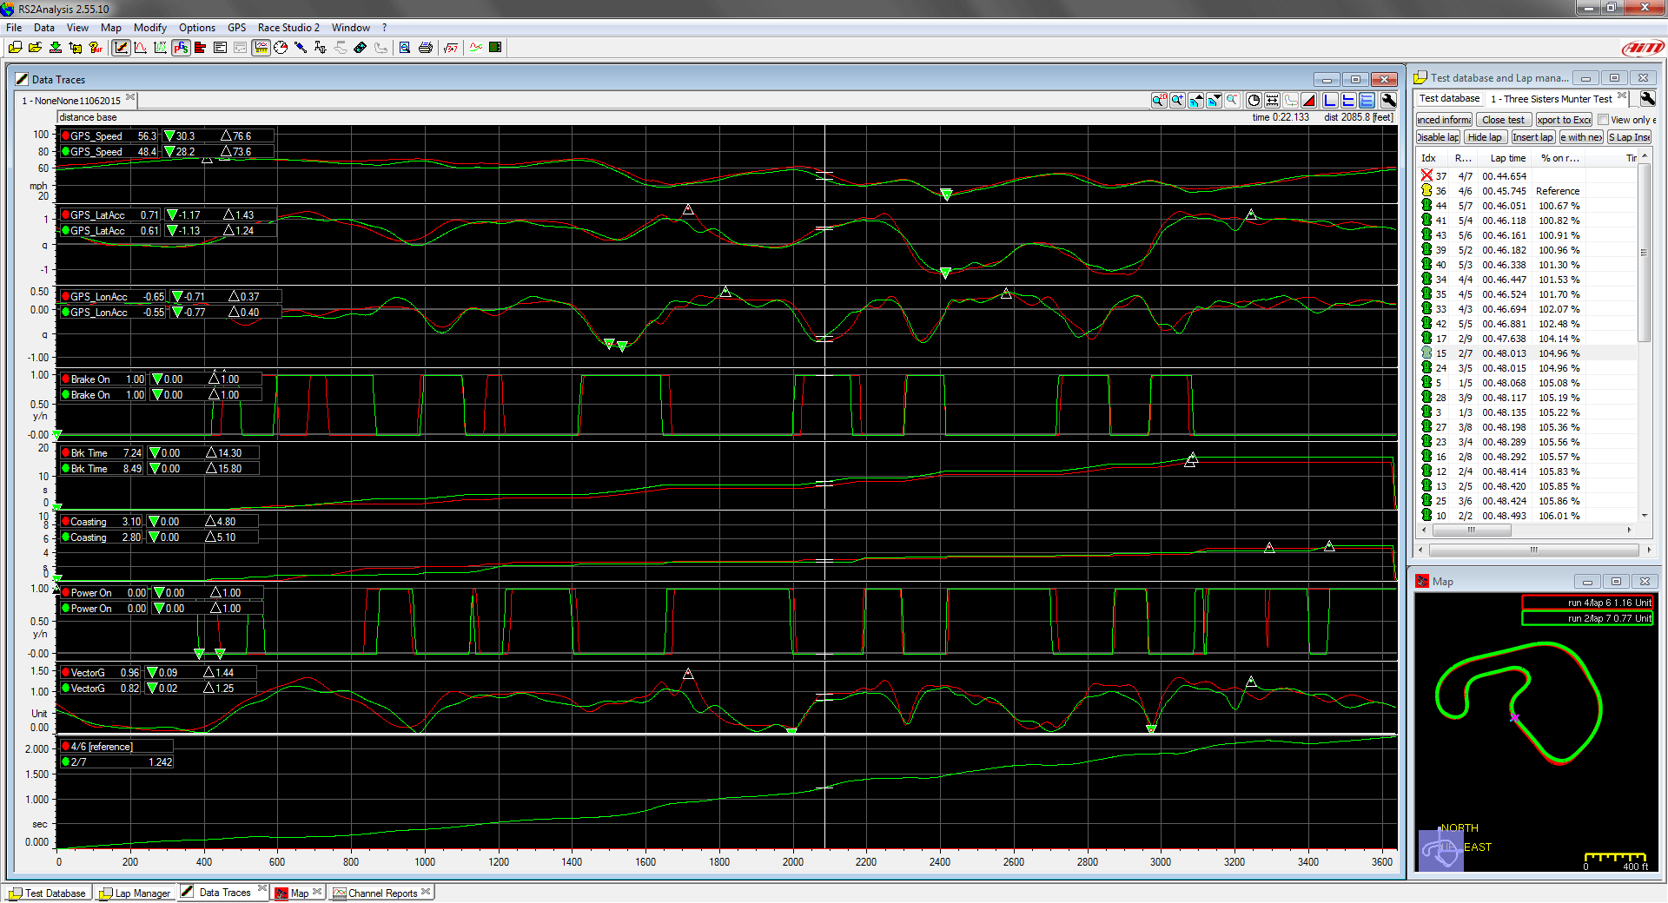Open the GPS menu
The height and width of the screenshot is (903, 1668).
point(236,28)
